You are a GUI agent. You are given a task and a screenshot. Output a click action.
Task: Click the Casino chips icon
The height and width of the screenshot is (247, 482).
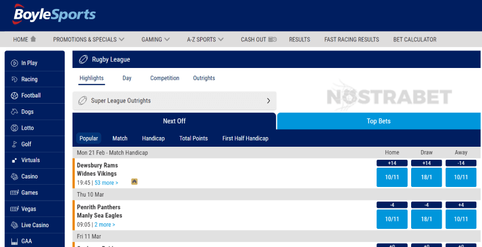14,177
